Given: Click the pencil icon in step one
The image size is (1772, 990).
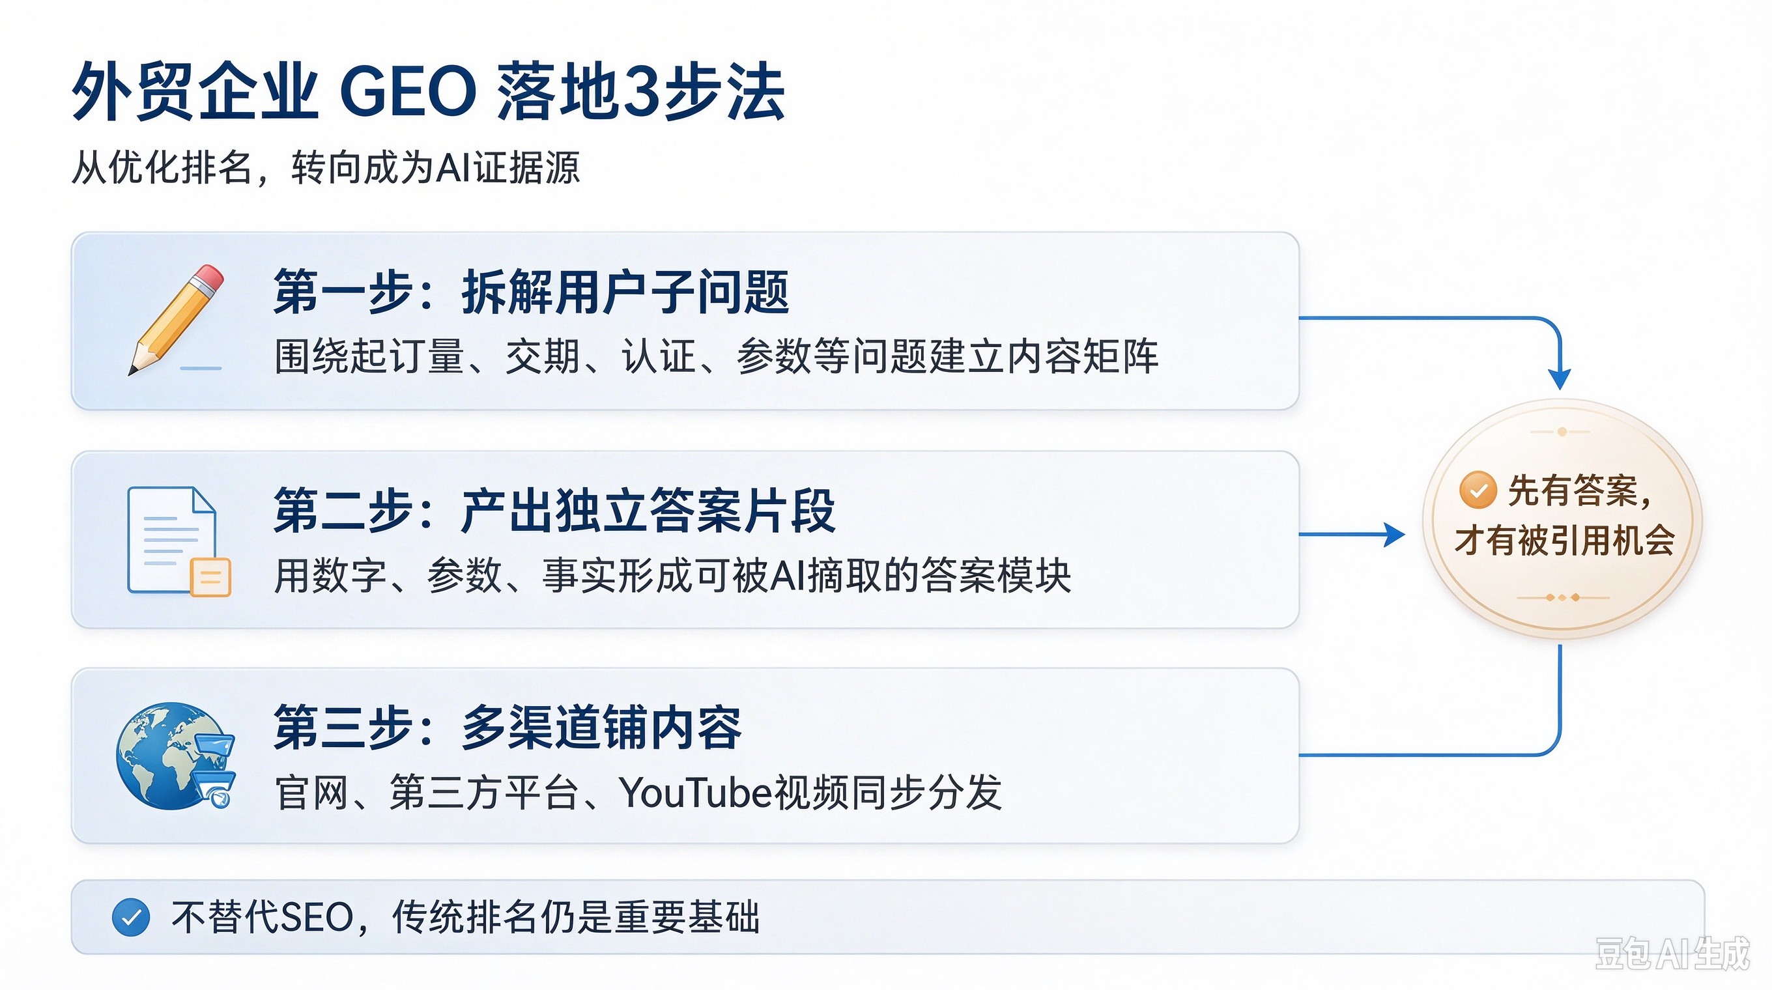Looking at the screenshot, I should pyautogui.click(x=176, y=320).
